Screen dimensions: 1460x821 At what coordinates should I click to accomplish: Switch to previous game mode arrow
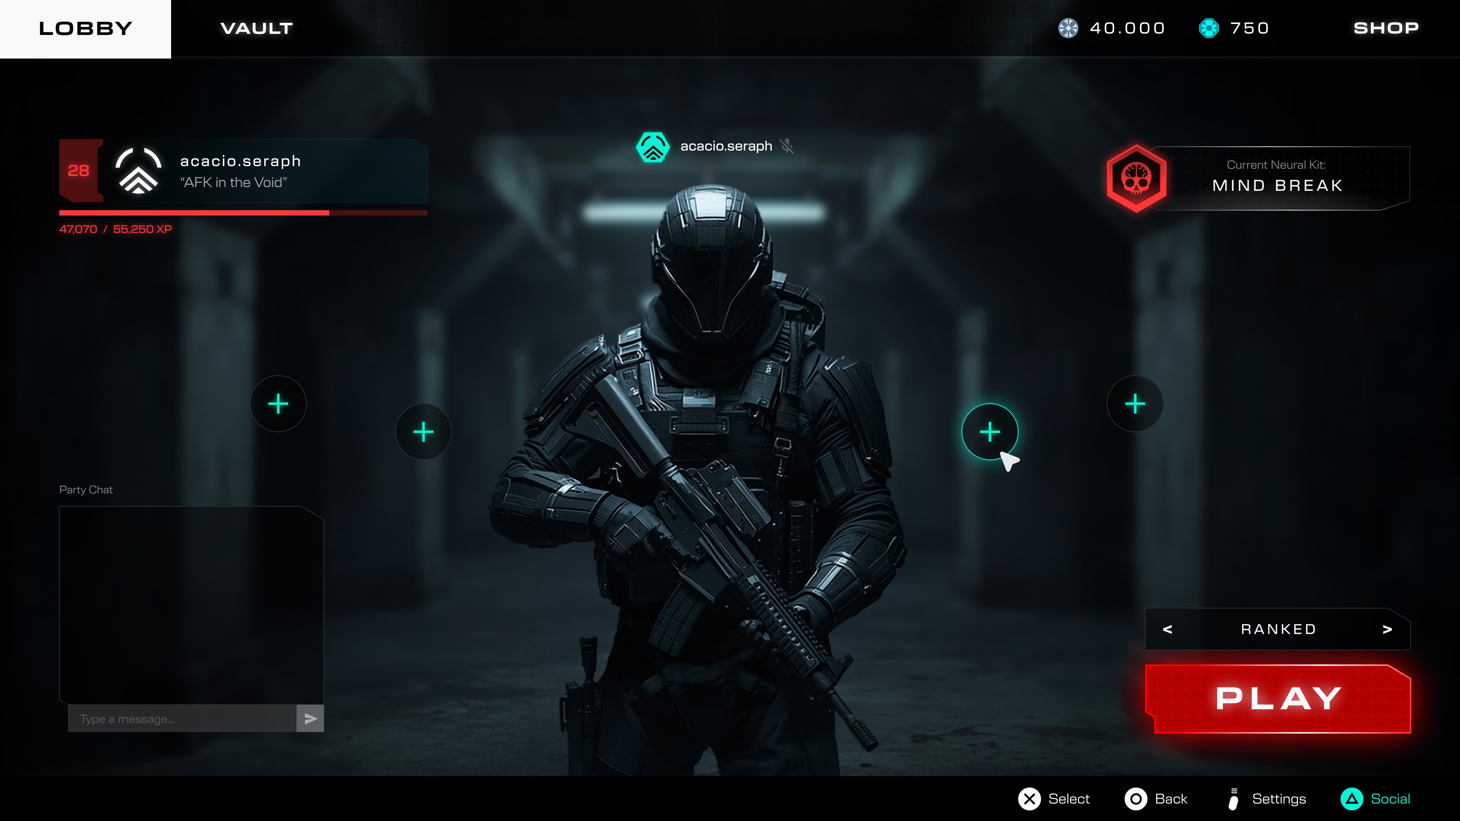point(1168,629)
